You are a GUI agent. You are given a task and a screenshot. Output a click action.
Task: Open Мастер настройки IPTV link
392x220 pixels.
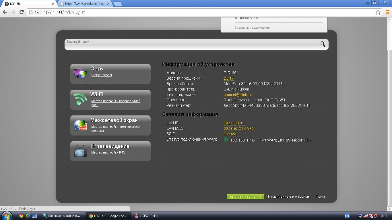[108, 152]
